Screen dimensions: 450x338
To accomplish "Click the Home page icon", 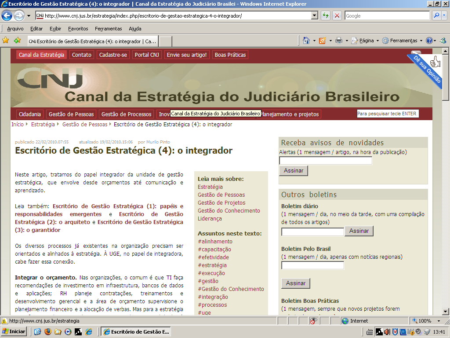I will click(306, 40).
